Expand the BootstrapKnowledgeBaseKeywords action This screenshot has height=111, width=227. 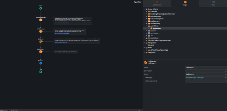pyautogui.click(x=147, y=14)
